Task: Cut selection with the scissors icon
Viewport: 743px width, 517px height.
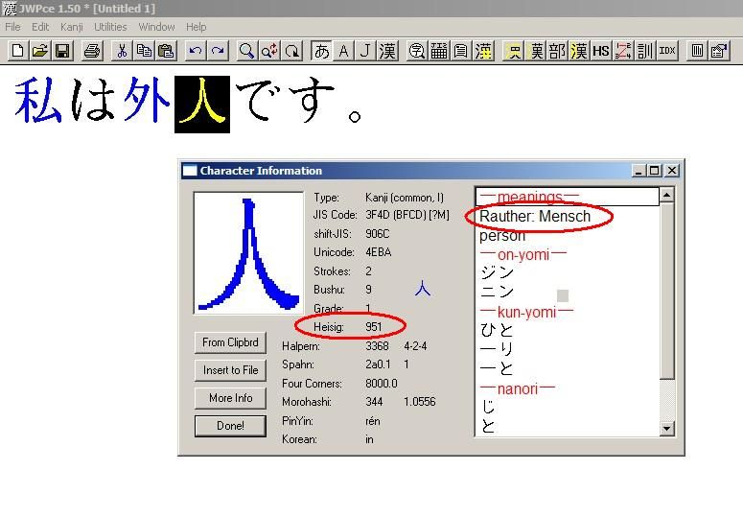Action: (122, 50)
